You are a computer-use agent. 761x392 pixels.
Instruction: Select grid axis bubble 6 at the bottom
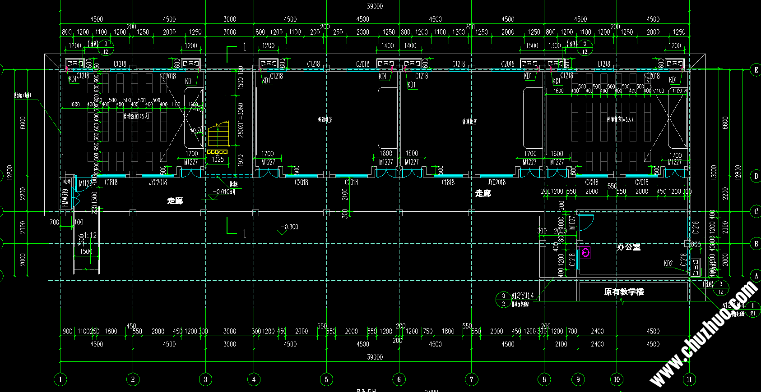pyautogui.click(x=399, y=379)
